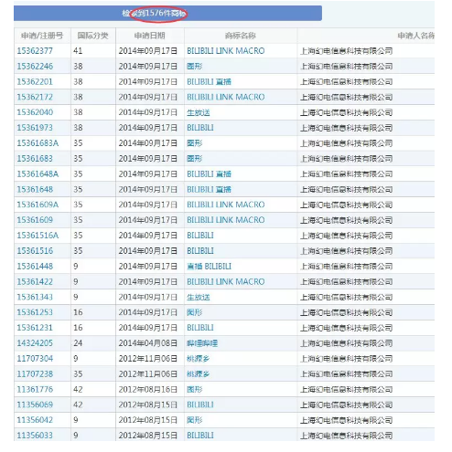Open application number 15361973

(35, 128)
